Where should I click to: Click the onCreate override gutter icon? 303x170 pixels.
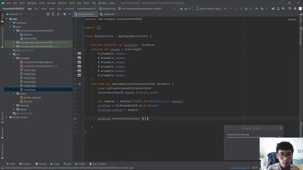80,84
